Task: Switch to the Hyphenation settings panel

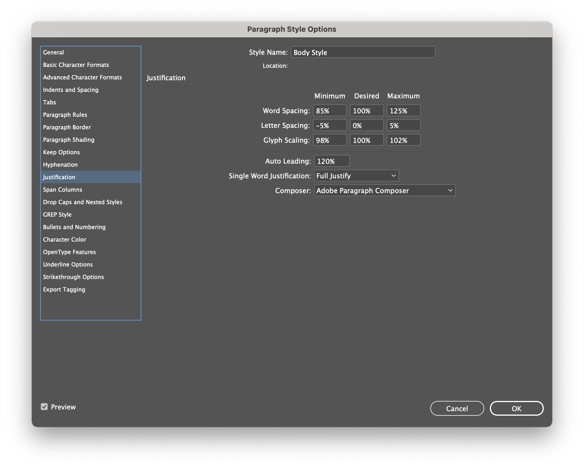Action: pos(60,164)
